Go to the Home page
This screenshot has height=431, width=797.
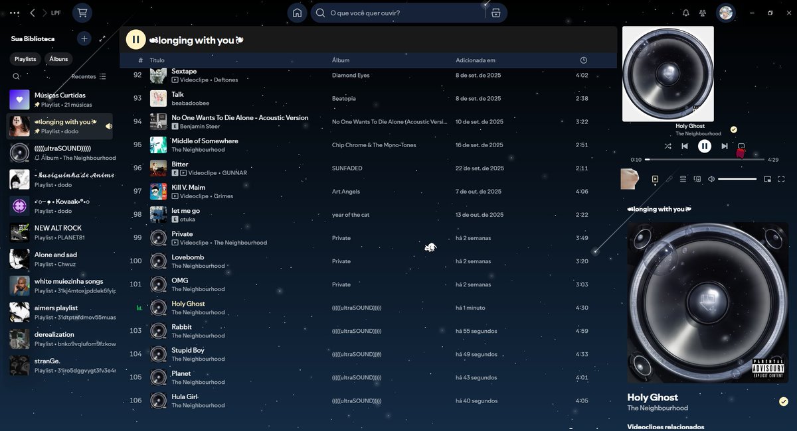298,13
